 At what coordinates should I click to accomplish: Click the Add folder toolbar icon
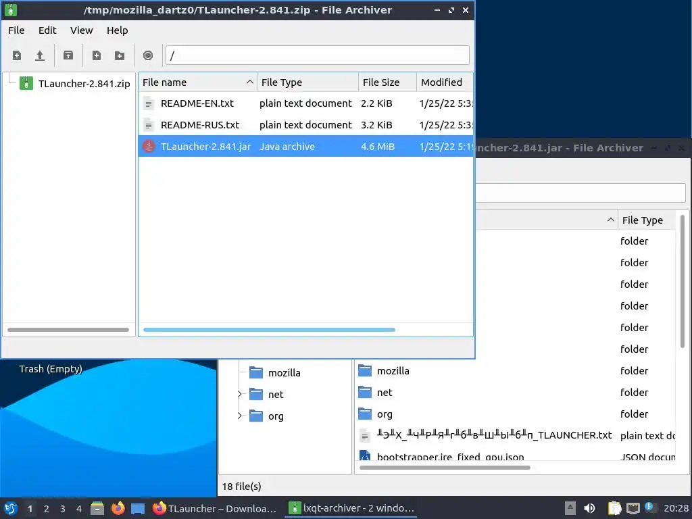[x=120, y=55]
